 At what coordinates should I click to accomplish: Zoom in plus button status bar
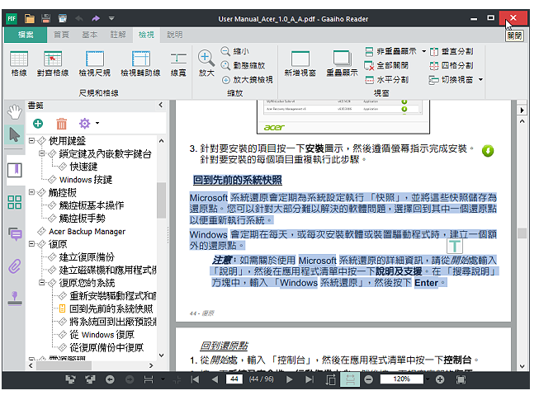tap(440, 379)
